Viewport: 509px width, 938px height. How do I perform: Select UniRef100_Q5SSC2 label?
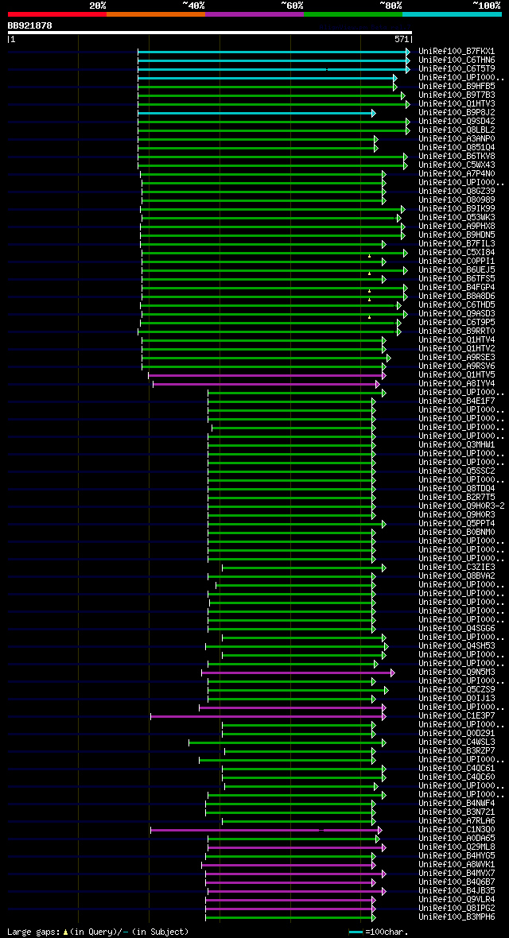[457, 471]
